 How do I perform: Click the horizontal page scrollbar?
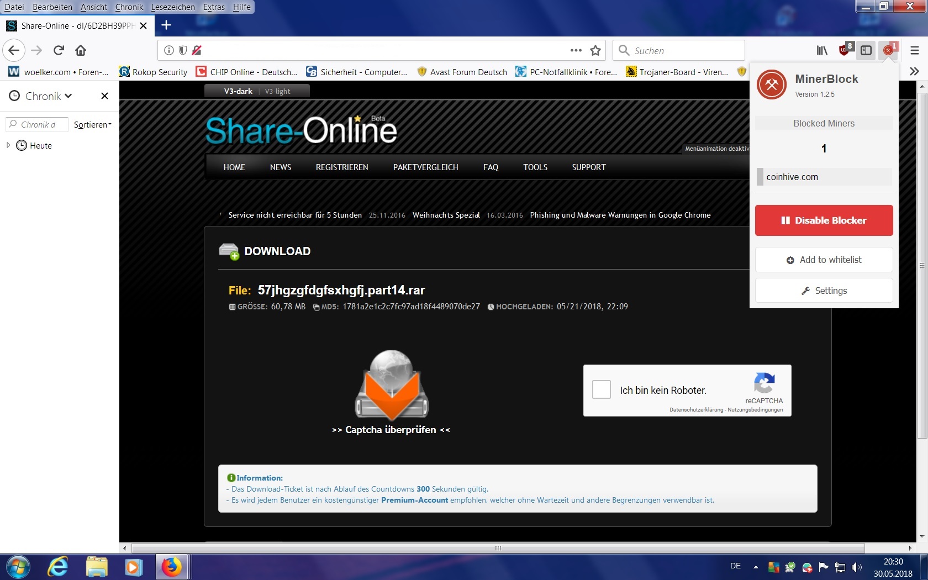tap(498, 548)
